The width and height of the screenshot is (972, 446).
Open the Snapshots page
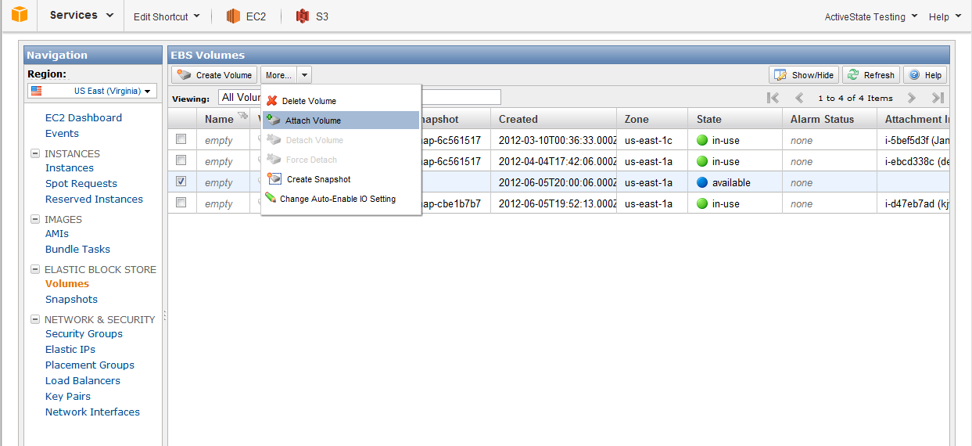click(71, 299)
